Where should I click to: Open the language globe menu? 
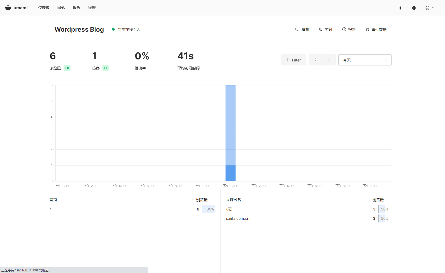pos(414,8)
